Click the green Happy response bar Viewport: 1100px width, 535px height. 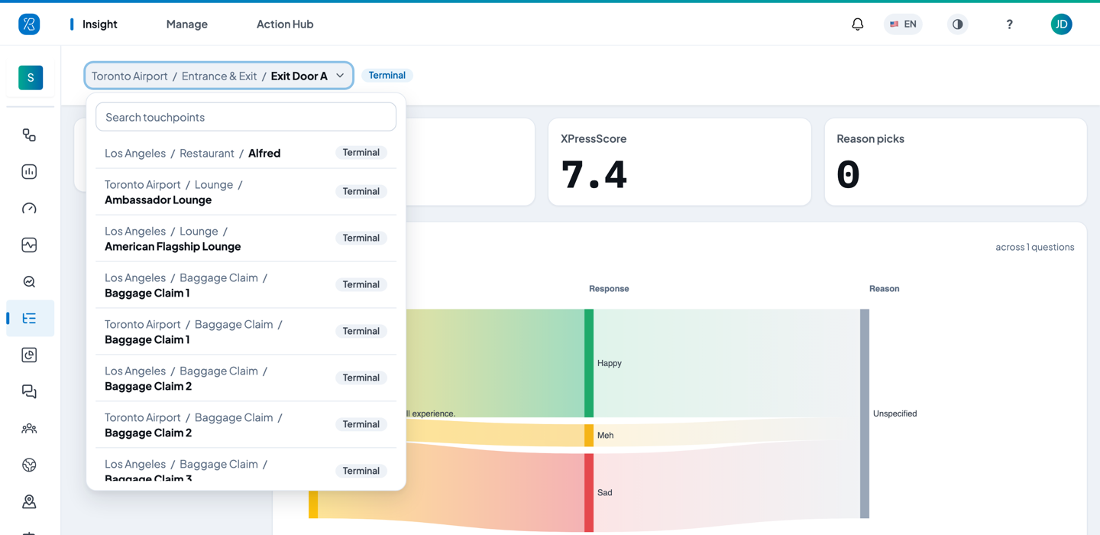pyautogui.click(x=589, y=363)
